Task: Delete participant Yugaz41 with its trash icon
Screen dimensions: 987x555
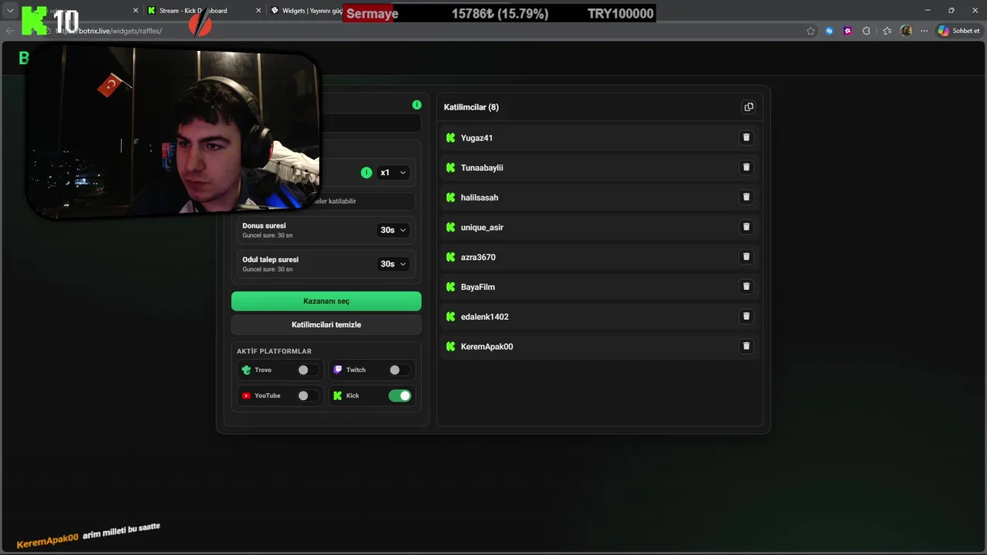Action: point(746,137)
